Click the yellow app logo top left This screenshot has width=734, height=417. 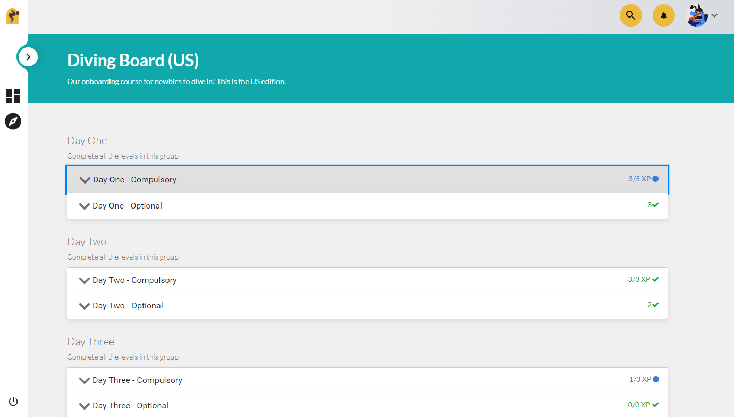13,15
